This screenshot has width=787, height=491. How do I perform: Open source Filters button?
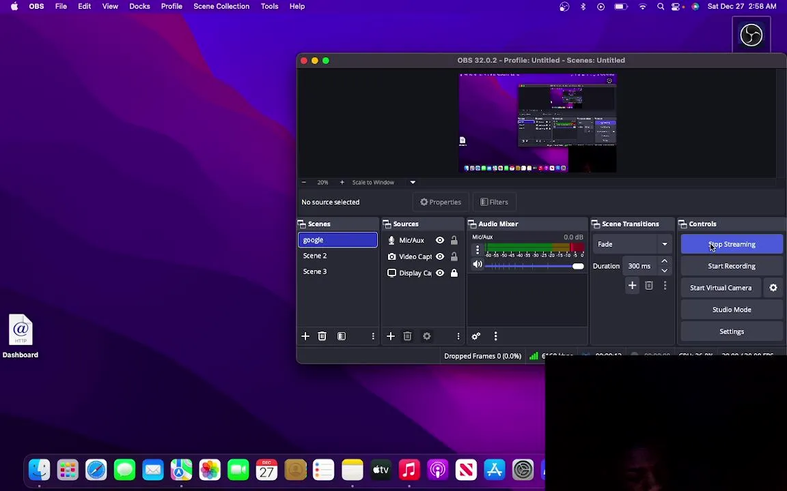click(495, 202)
